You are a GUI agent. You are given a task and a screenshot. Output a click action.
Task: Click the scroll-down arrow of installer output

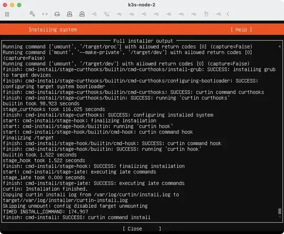tap(280, 217)
